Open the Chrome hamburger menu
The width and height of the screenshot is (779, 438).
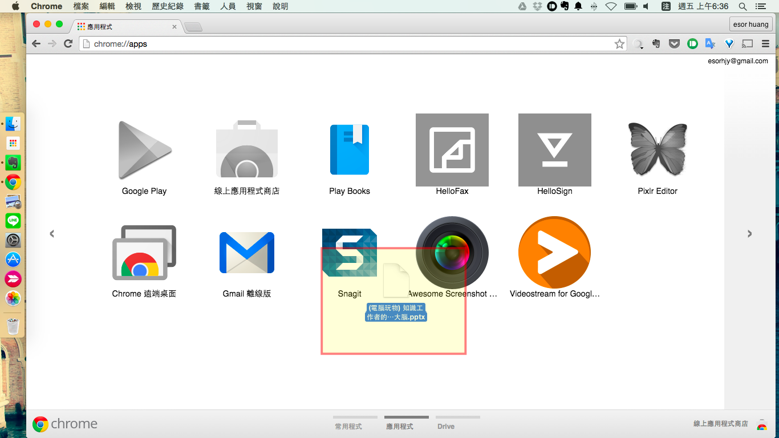[765, 43]
